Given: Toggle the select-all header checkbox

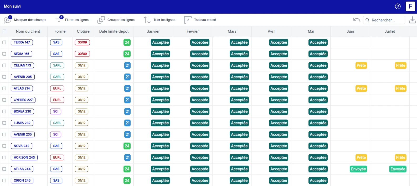Looking at the screenshot, I should [x=4, y=31].
